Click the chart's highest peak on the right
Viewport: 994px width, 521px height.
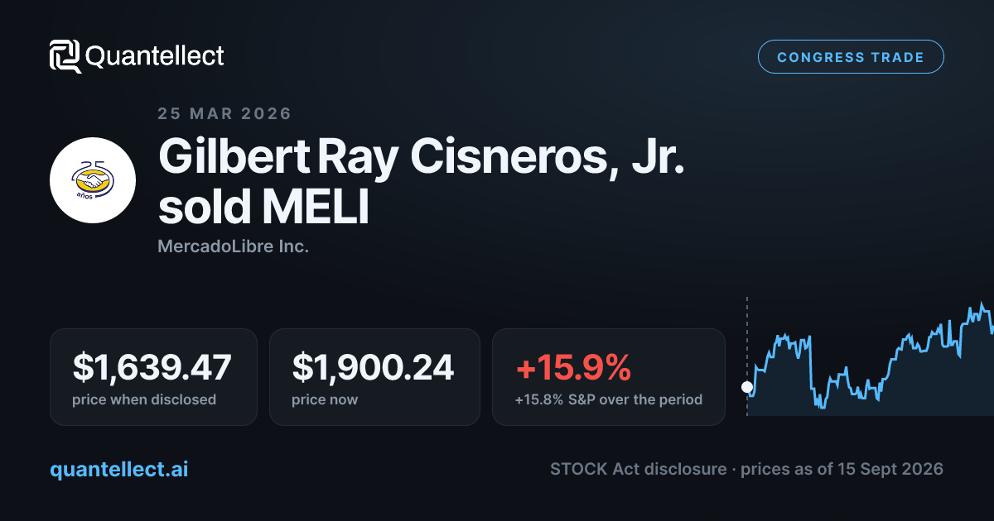click(982, 304)
